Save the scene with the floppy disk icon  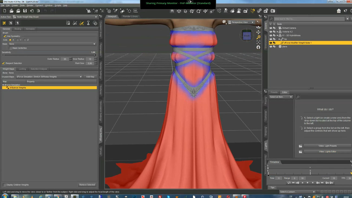[x=25, y=11]
